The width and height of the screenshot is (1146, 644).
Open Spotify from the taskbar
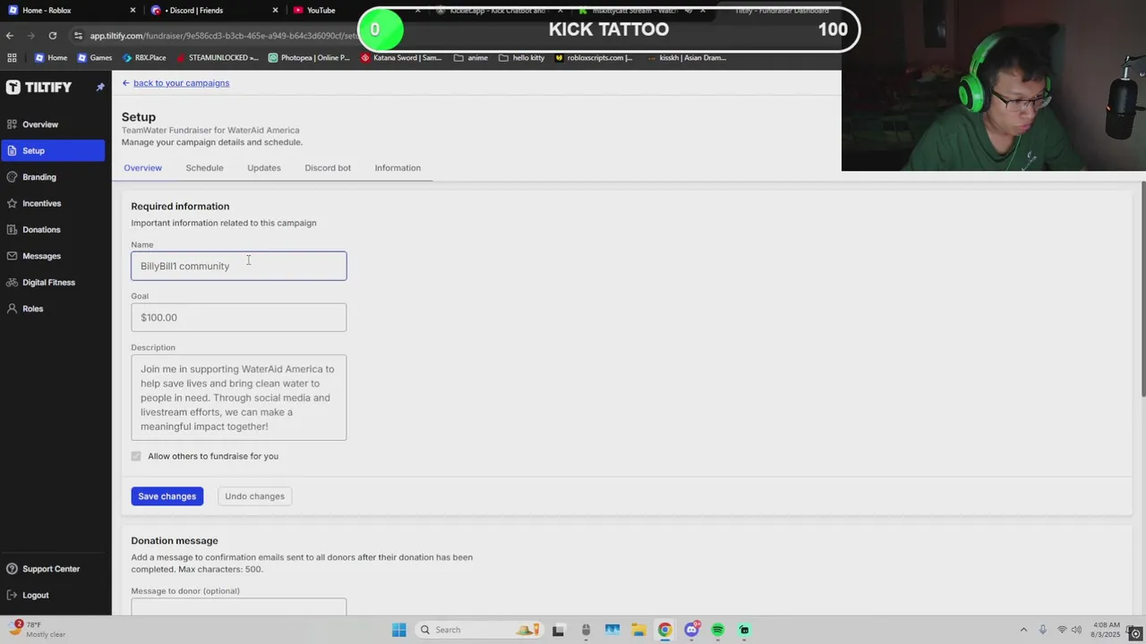pos(717,630)
